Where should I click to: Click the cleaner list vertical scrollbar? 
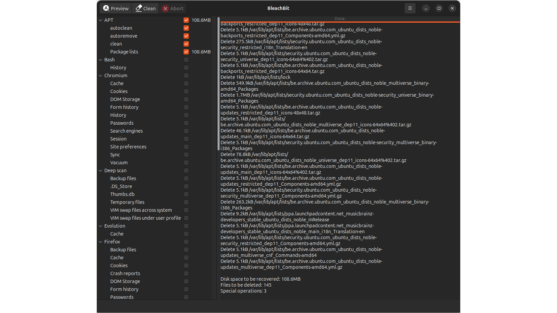(x=219, y=84)
